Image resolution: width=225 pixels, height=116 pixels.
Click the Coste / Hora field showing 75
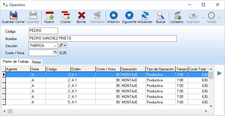point(43,53)
